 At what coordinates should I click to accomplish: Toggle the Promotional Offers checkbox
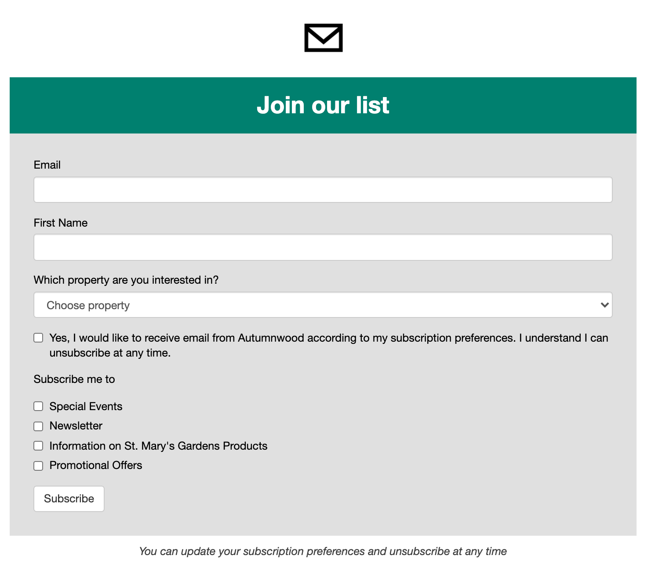pyautogui.click(x=38, y=465)
